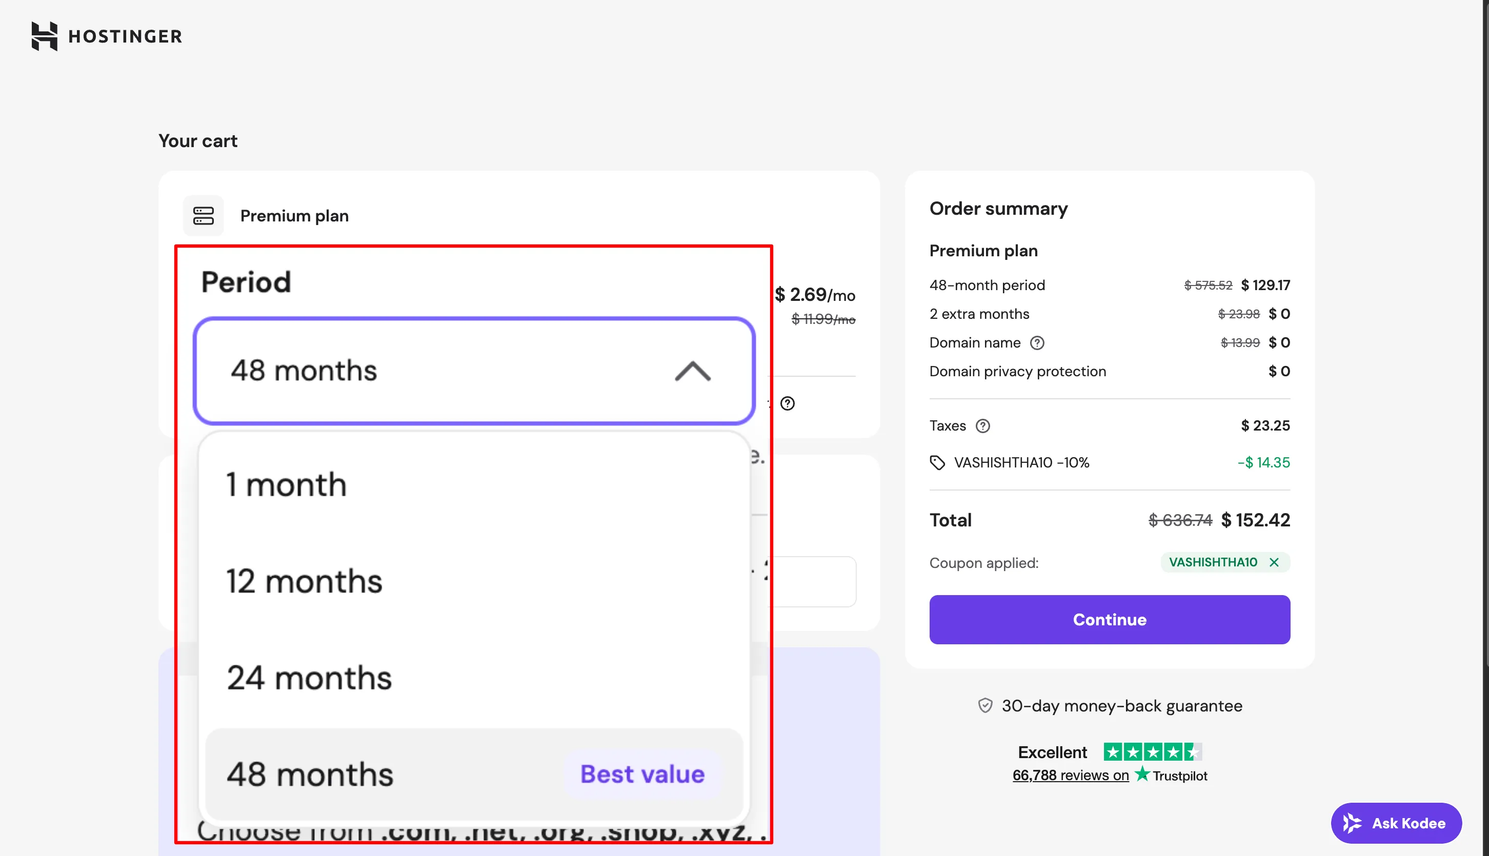Click the VASHISHTHA10 -10% discount label

click(x=1021, y=463)
